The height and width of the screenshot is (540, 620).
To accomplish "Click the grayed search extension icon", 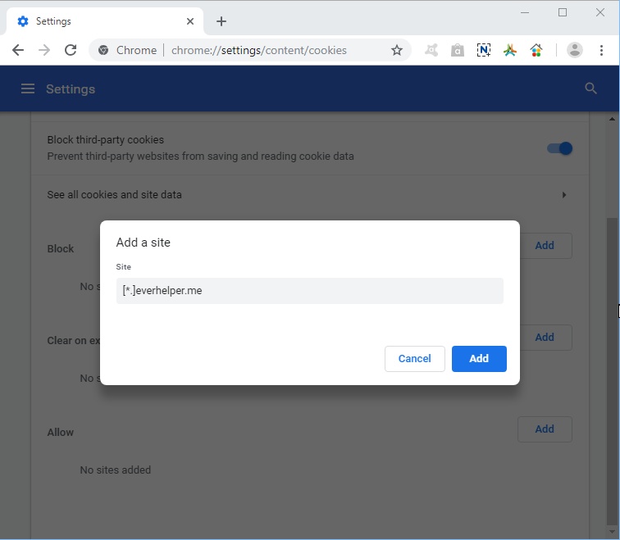I will pyautogui.click(x=431, y=50).
